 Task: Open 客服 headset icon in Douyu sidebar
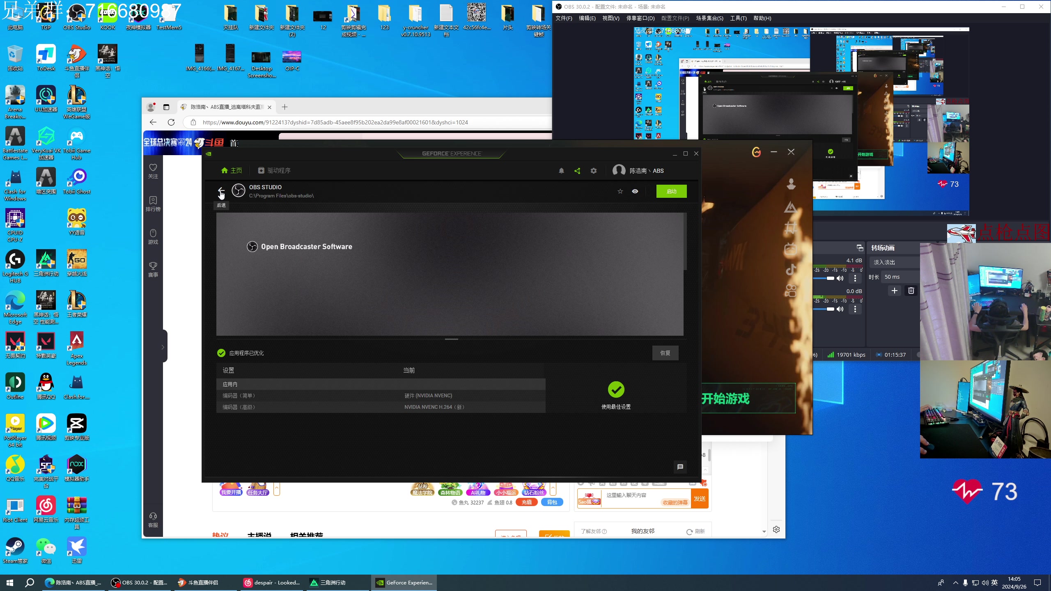[x=153, y=520]
